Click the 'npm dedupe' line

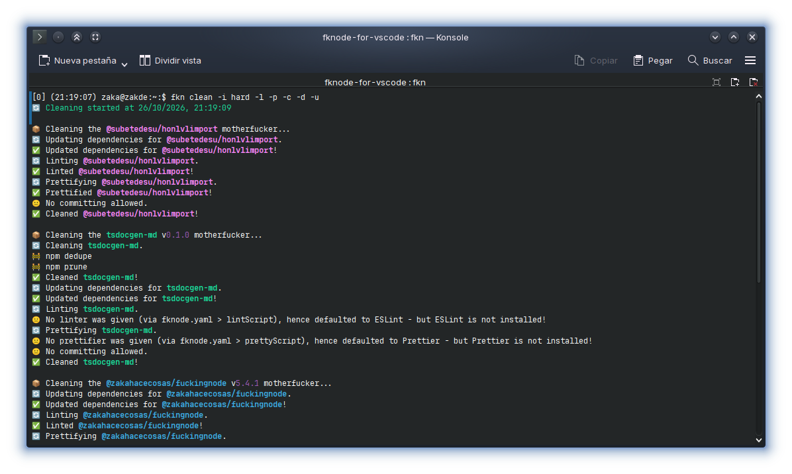coord(69,256)
